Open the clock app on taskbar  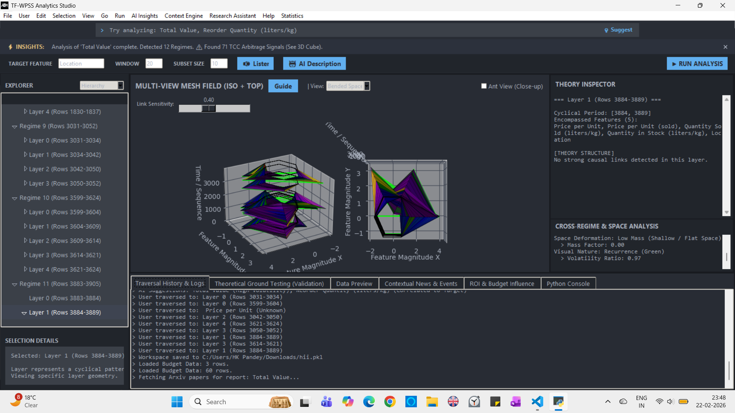pos(474,402)
